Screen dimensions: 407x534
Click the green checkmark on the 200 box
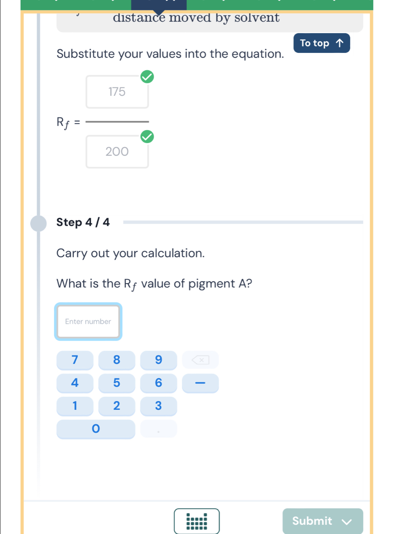[x=147, y=137]
